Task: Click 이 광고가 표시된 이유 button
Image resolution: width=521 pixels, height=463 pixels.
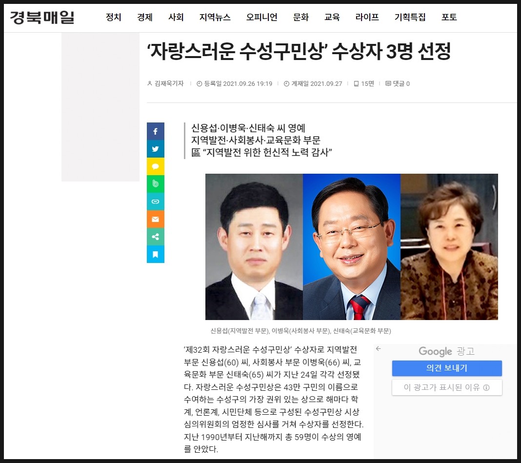Action: coord(447,388)
